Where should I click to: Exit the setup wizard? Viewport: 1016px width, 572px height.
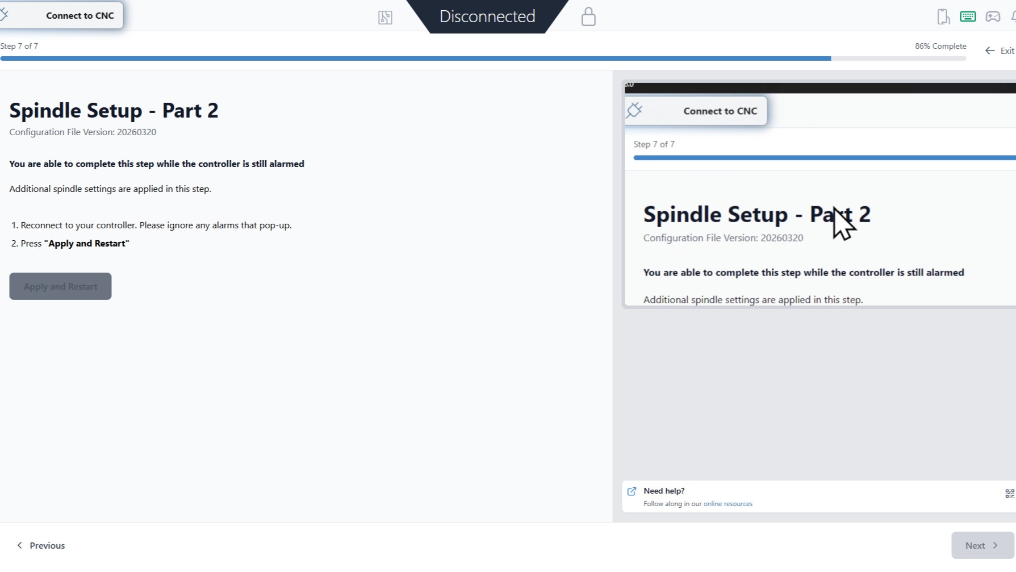tap(1000, 51)
